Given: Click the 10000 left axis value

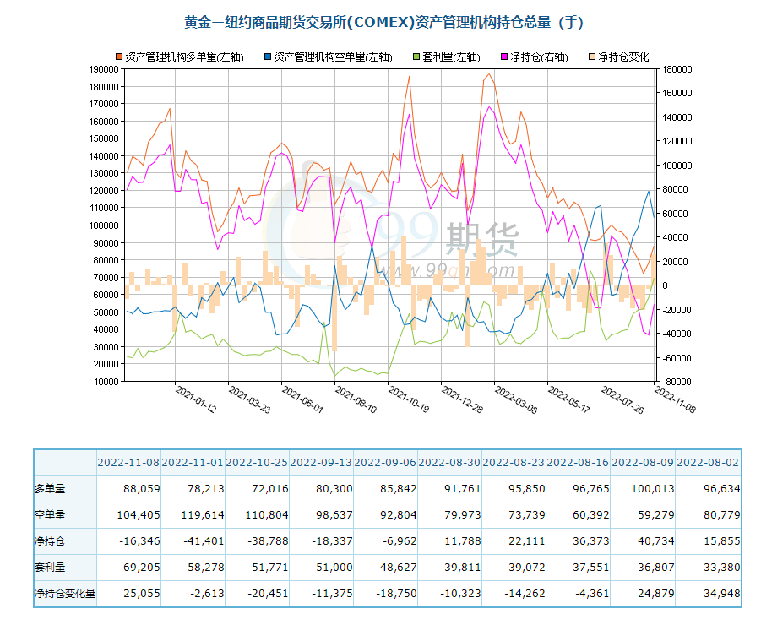Looking at the screenshot, I should pyautogui.click(x=106, y=382).
